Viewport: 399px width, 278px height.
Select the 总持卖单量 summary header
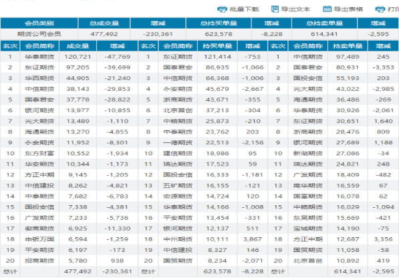pyautogui.click(x=324, y=23)
